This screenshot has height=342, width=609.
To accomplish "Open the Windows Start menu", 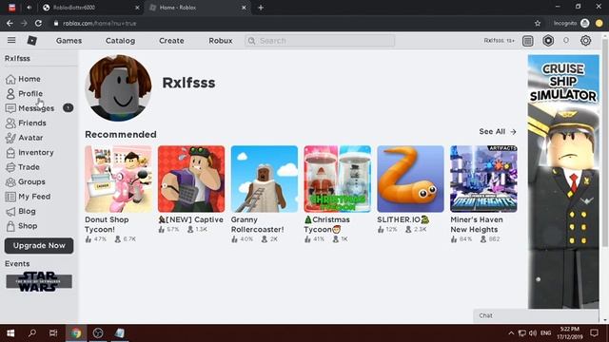I will [10, 333].
